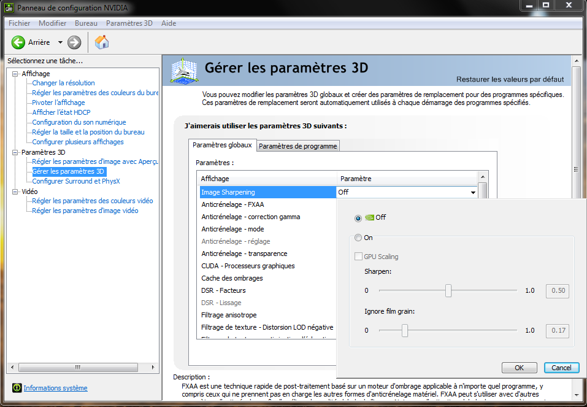
Task: Click the NVIDIA logo beside the Off option
Action: click(x=369, y=217)
